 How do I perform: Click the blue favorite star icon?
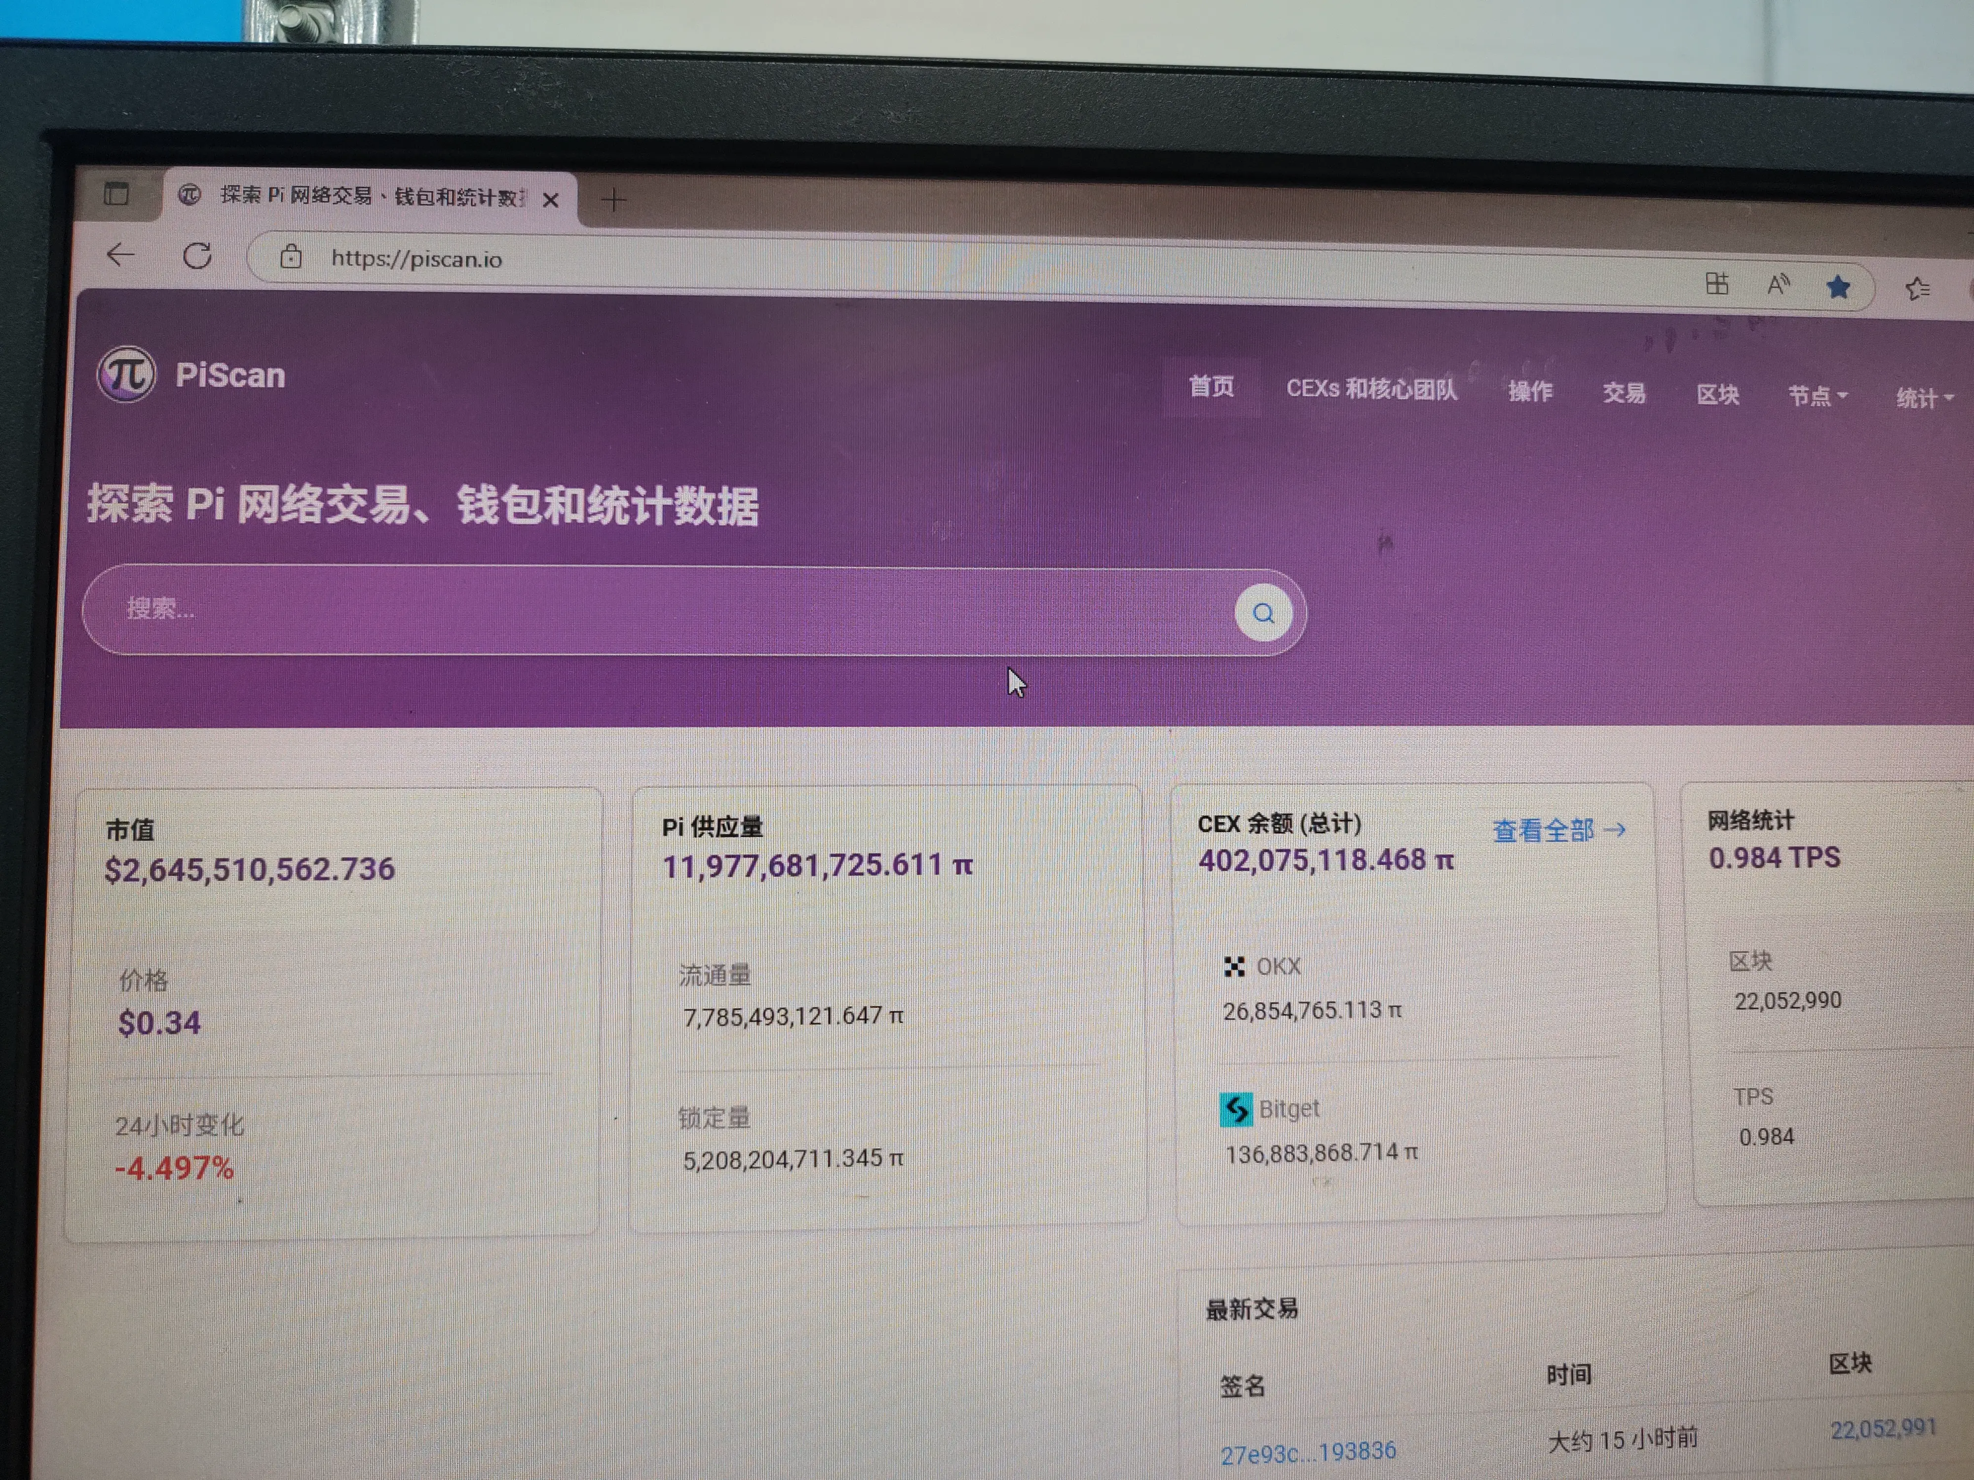click(x=1838, y=287)
